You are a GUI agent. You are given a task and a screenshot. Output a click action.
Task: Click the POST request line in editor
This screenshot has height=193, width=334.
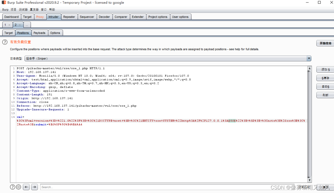[x=61, y=68]
